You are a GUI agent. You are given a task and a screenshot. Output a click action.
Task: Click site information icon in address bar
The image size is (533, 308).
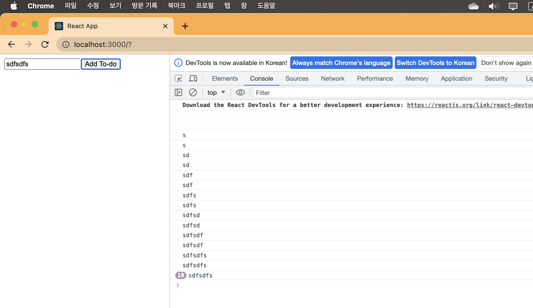[66, 44]
